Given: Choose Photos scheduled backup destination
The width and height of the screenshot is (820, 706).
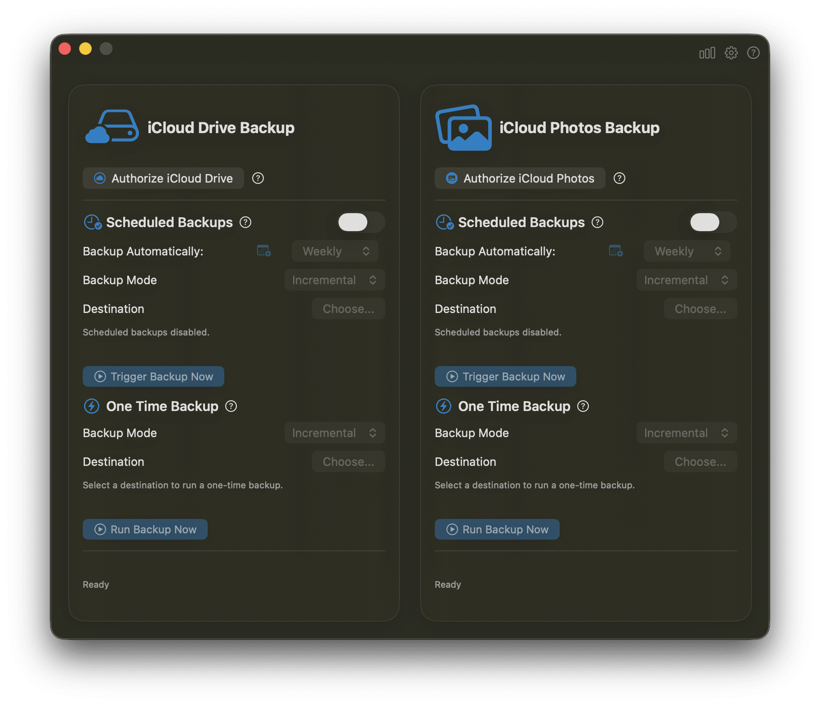Looking at the screenshot, I should (x=700, y=308).
